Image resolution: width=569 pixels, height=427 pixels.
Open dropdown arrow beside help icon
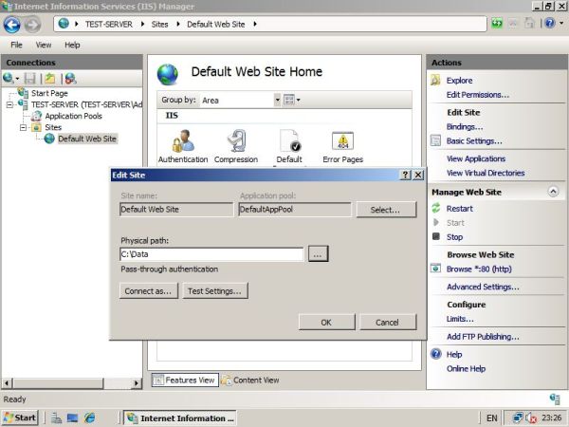pyautogui.click(x=561, y=24)
